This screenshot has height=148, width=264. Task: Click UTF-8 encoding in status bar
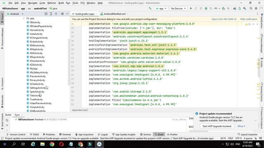[238, 139]
